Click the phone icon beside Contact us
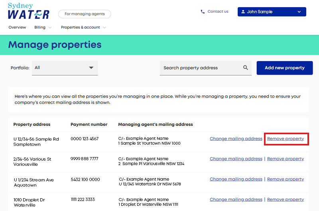This screenshot has height=211, width=319. pos(203,12)
